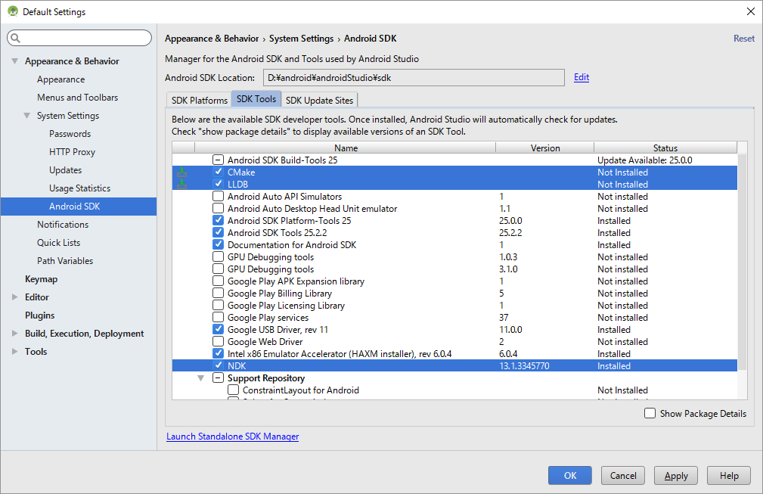
Task: Uncheck the LLDB checkbox
Action: click(x=218, y=184)
